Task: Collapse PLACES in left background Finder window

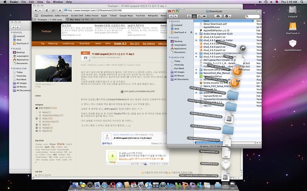Action: 12,49
